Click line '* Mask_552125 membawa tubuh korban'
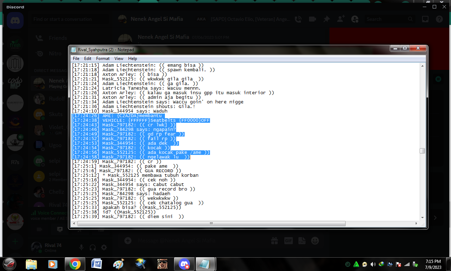 (x=135, y=175)
